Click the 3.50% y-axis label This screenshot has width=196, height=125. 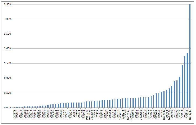[7, 4]
